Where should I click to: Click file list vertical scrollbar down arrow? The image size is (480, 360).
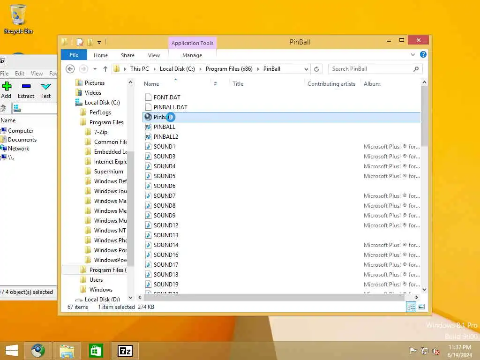[424, 289]
